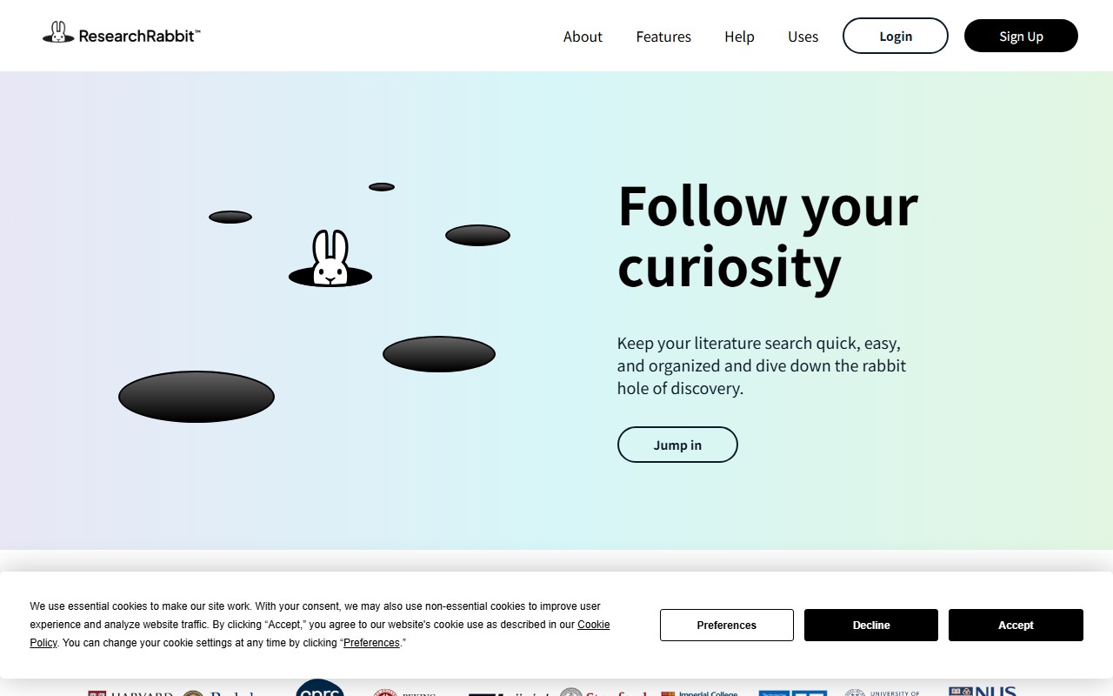The width and height of the screenshot is (1113, 696).
Task: Click the ResearchRabbit rabbit logo
Action: tap(58, 32)
